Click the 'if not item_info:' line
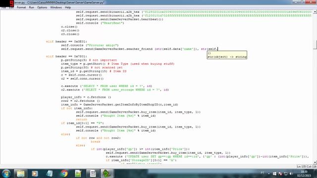 tap(77, 108)
